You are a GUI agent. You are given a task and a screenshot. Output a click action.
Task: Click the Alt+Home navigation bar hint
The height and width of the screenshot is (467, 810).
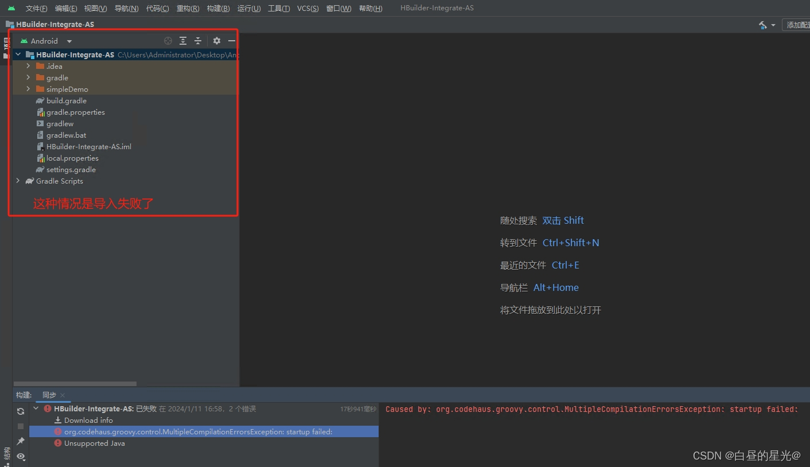(x=556, y=287)
